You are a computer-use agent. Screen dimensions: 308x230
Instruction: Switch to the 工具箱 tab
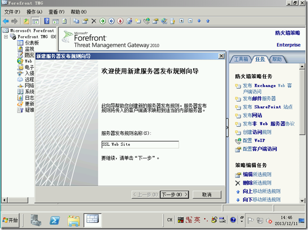click(241, 59)
